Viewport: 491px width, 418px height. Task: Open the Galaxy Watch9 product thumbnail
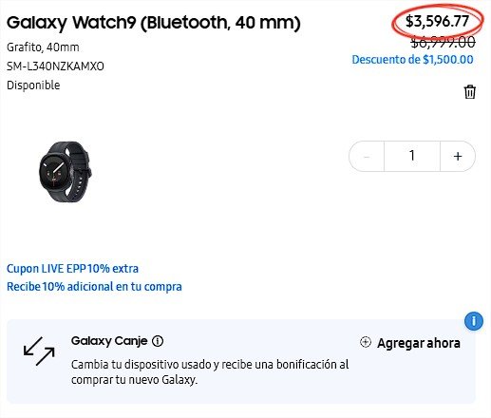click(x=66, y=171)
